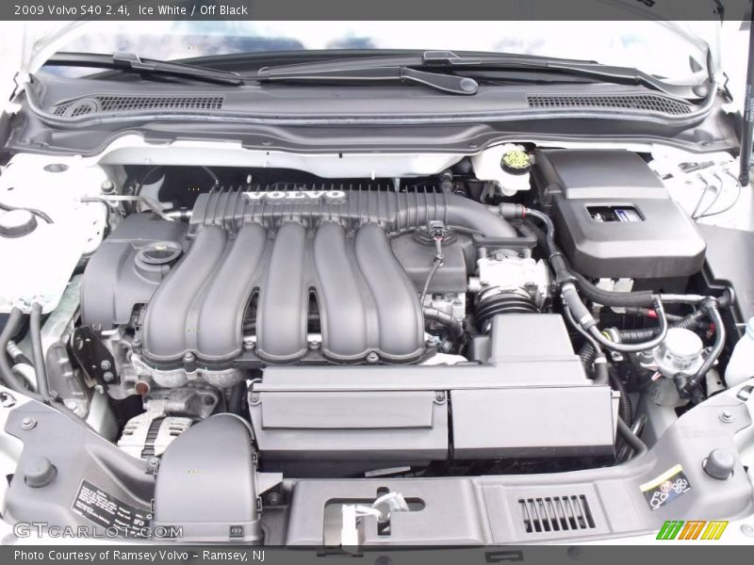
Task: Click the "Ice White / Off Black" color caption
Action: click(193, 10)
